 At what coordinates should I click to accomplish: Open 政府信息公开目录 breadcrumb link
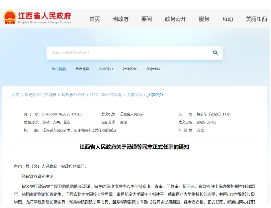coord(40,95)
